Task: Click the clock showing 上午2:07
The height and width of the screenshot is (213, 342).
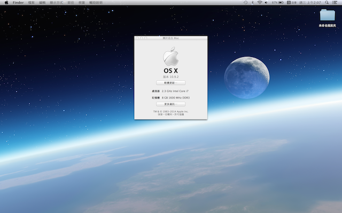Action: click(310, 3)
